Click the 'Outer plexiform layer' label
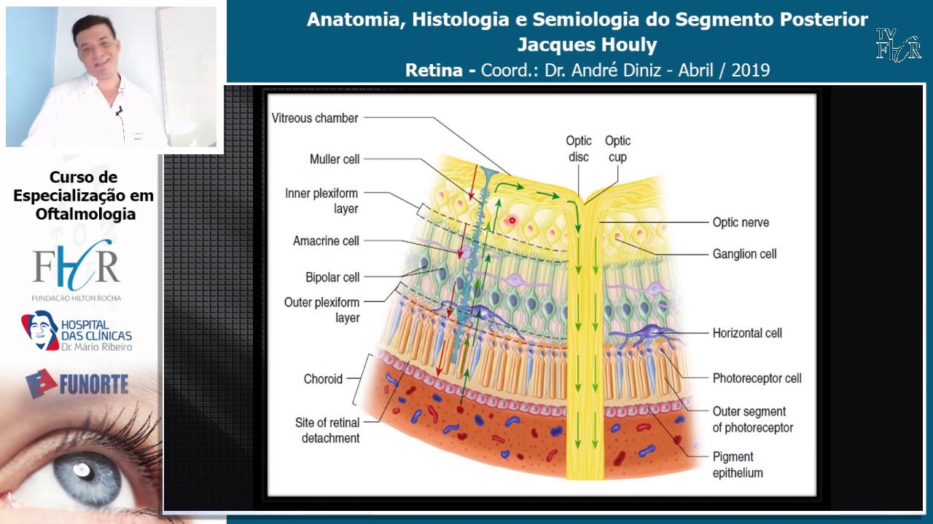Image resolution: width=933 pixels, height=524 pixels. click(x=322, y=310)
